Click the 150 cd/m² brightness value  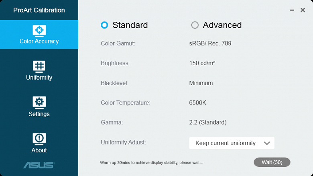[202, 63]
